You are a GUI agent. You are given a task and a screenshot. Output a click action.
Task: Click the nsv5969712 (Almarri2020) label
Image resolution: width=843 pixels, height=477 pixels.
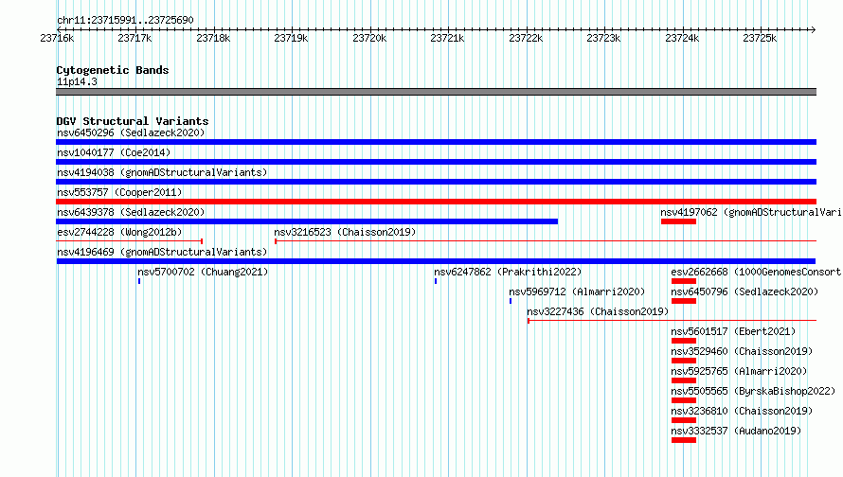pos(577,291)
